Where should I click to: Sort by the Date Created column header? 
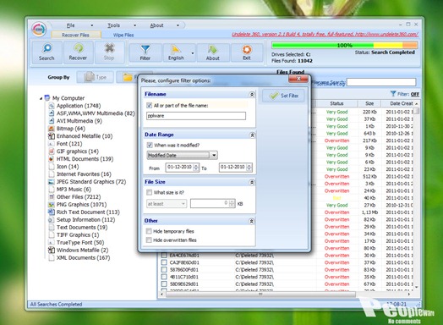click(399, 103)
